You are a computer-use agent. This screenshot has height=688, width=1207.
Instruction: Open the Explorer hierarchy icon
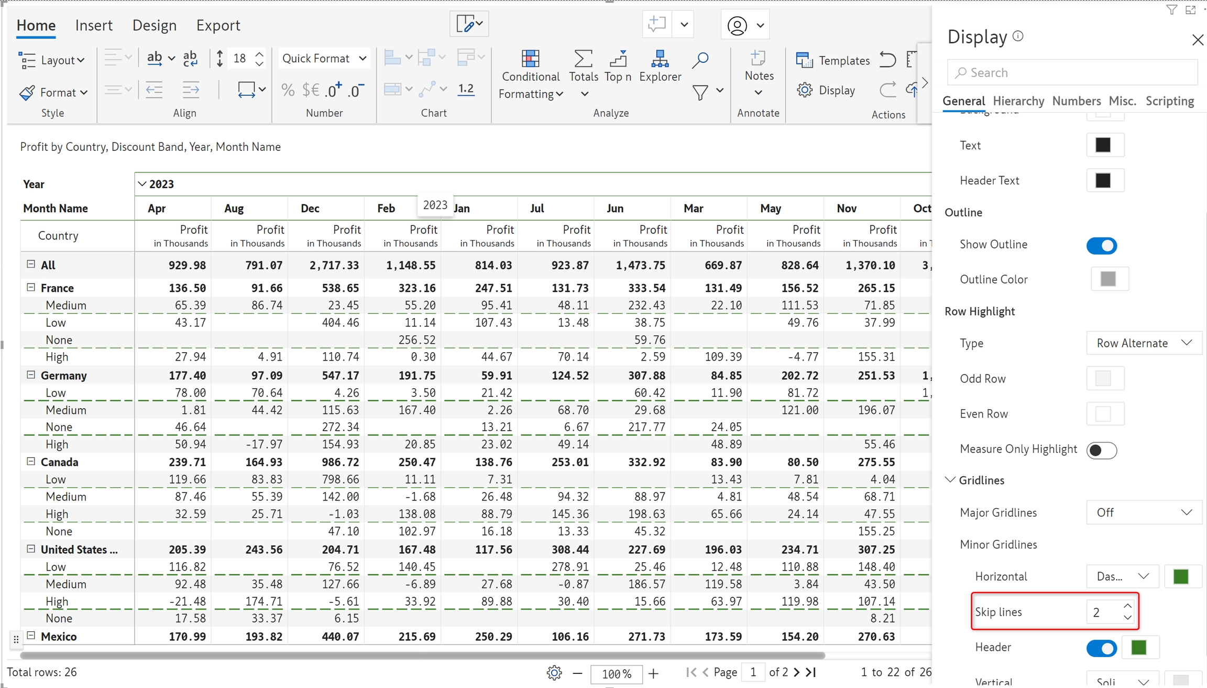point(660,59)
